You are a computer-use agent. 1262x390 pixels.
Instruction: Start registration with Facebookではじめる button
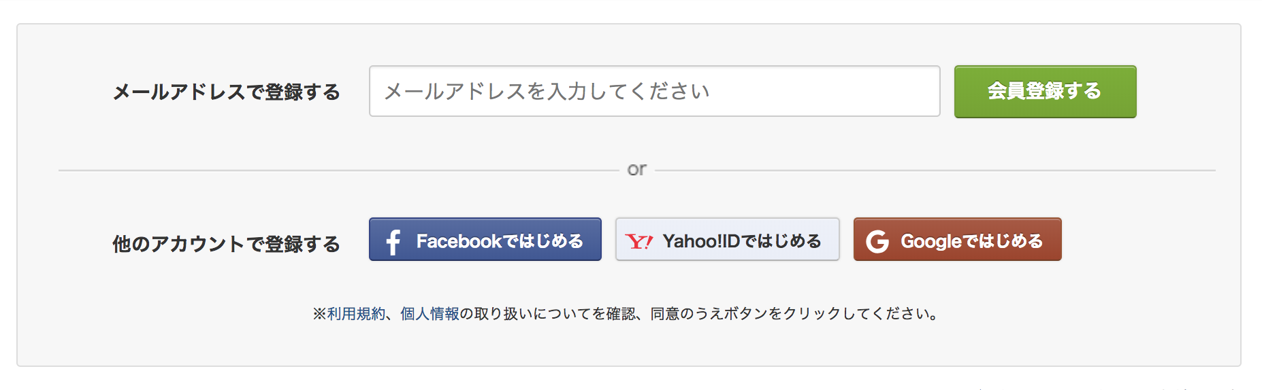click(485, 239)
